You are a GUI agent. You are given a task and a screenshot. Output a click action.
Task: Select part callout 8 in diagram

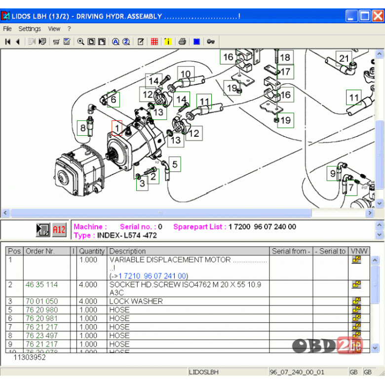pyautogui.click(x=83, y=128)
